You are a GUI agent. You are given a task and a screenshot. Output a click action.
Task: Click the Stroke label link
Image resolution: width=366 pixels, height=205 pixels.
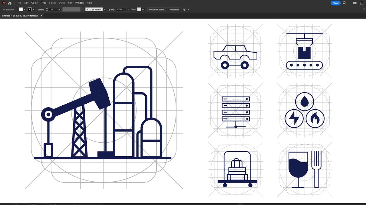[41, 9]
